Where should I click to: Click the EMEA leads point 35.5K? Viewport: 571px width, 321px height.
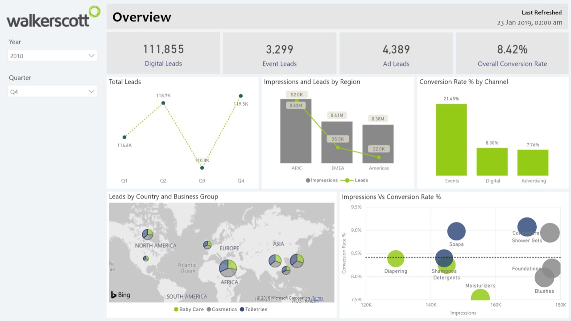[x=338, y=147]
